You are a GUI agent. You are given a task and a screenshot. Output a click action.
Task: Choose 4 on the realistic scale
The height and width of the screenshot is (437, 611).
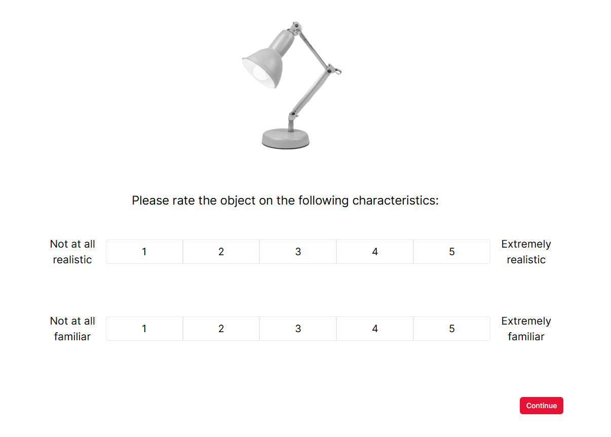click(x=375, y=252)
